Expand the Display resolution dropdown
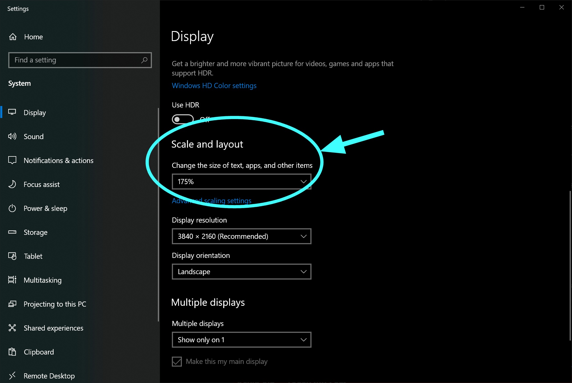 pyautogui.click(x=241, y=236)
